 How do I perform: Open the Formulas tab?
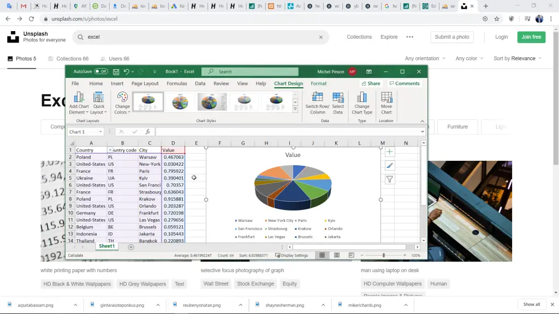pyautogui.click(x=177, y=83)
